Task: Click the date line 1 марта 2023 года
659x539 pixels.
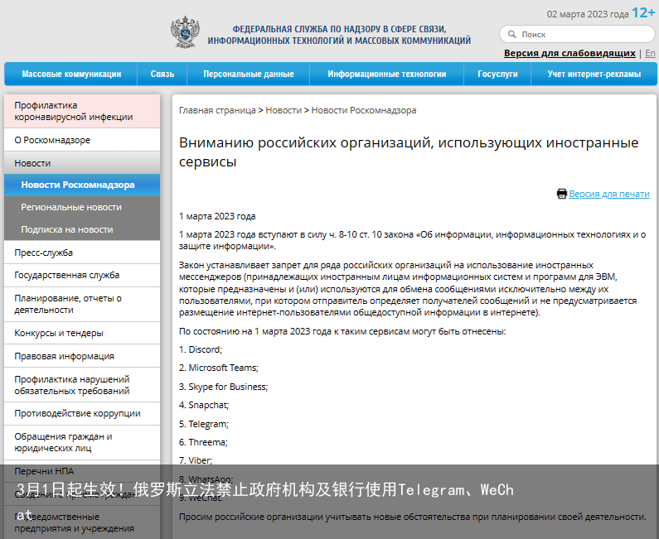Action: point(217,217)
